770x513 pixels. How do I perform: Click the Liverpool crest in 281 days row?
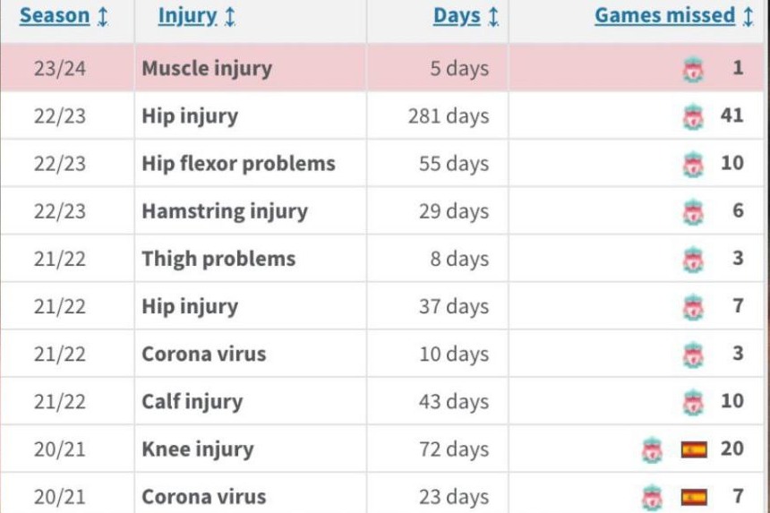tap(693, 117)
